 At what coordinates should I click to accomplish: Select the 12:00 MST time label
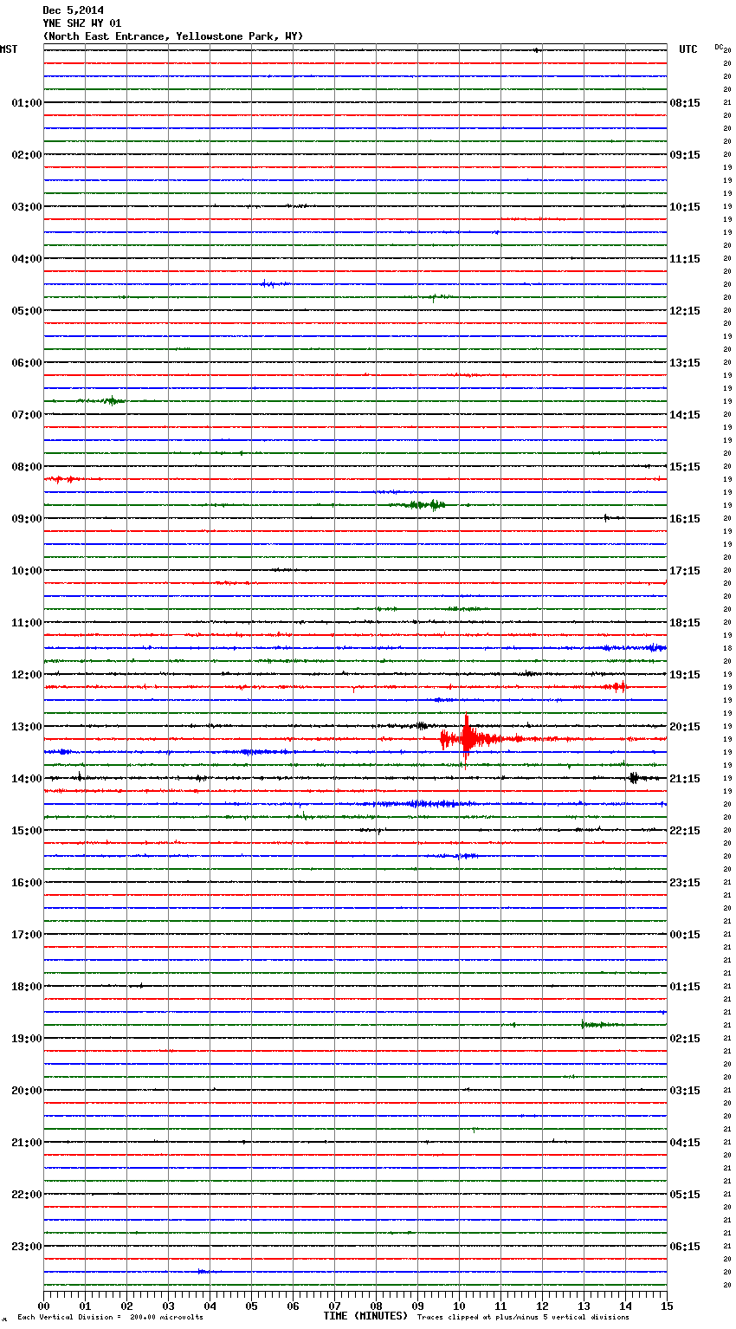(26, 675)
